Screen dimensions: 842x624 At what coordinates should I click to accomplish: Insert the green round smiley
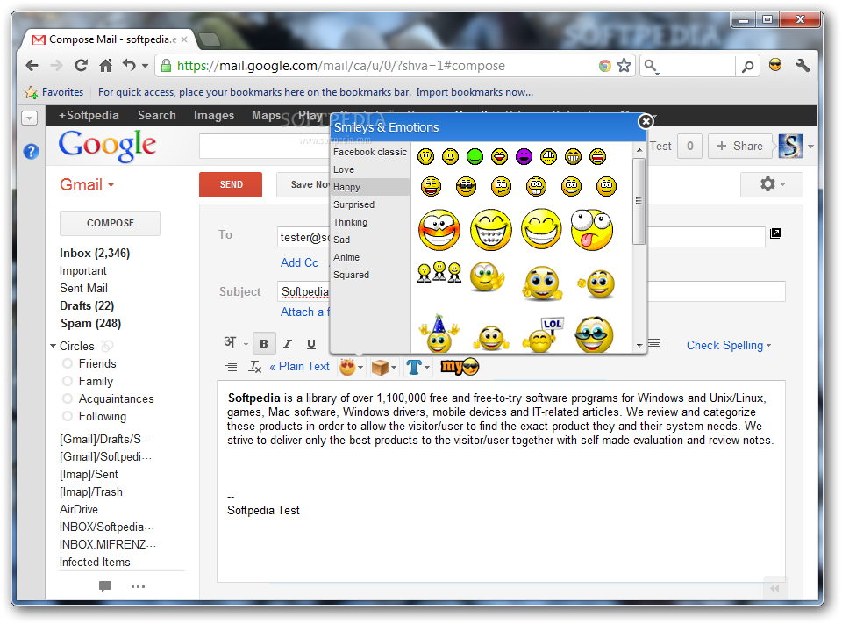(x=475, y=157)
